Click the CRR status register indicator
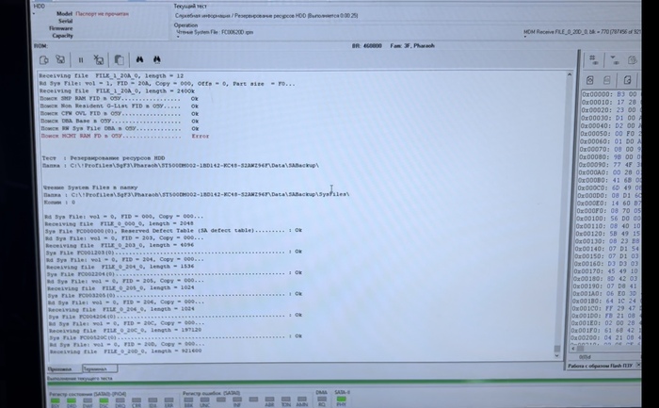Screen dimensions: 659x408 137,402
